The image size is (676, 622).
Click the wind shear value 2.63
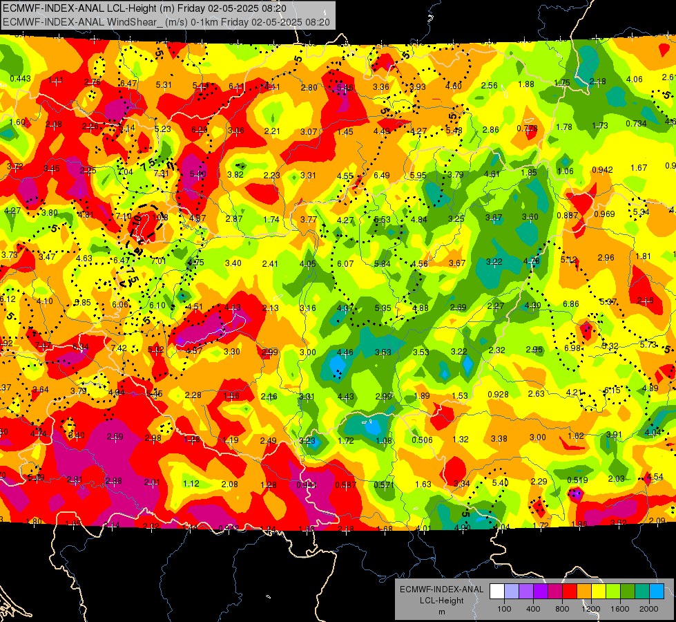[x=536, y=394]
